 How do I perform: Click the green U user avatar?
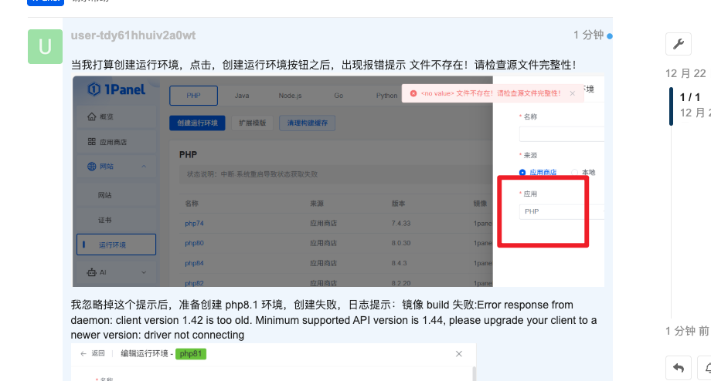(45, 46)
